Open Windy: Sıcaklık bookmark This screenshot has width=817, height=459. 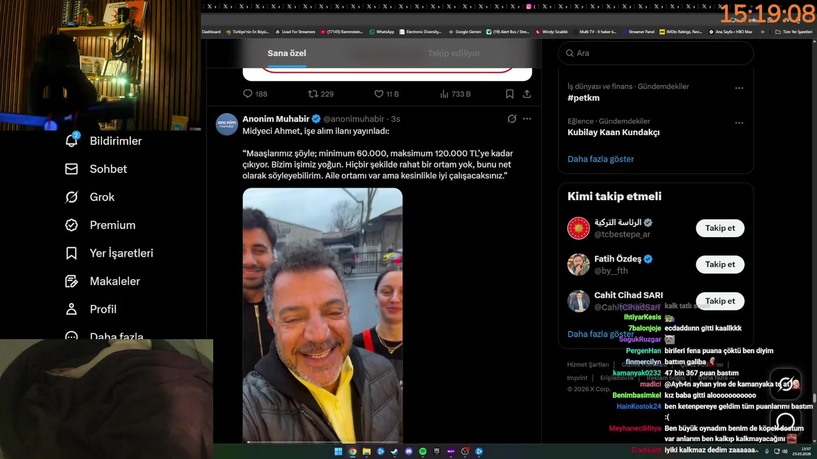pos(552,32)
